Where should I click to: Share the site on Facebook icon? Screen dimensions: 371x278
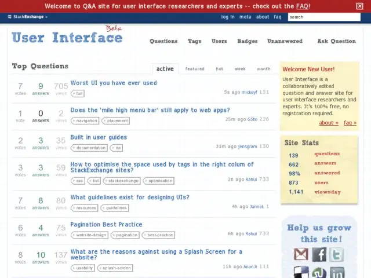tap(319, 254)
